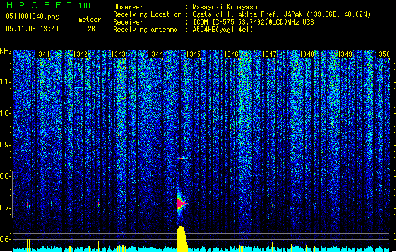Click the 0.9 kHz axis tick label
This screenshot has width=397, height=252.
pyautogui.click(x=5, y=145)
